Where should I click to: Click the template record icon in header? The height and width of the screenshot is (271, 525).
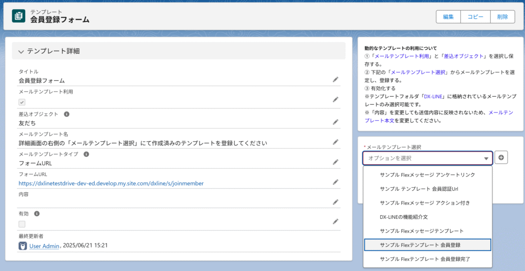(18, 16)
